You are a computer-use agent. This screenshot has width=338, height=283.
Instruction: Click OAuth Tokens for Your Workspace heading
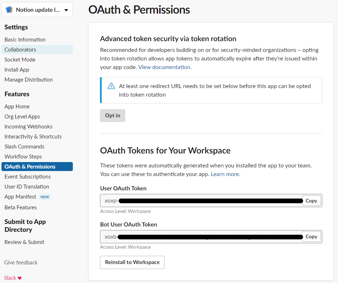point(165,151)
